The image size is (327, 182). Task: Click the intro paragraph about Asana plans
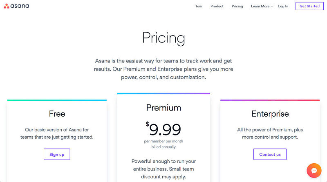pyautogui.click(x=163, y=69)
